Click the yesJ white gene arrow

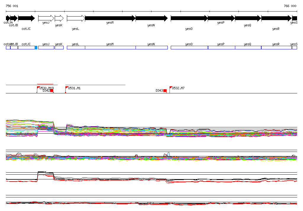(46, 18)
